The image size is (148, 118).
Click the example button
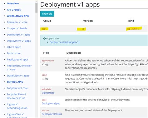[47, 14]
